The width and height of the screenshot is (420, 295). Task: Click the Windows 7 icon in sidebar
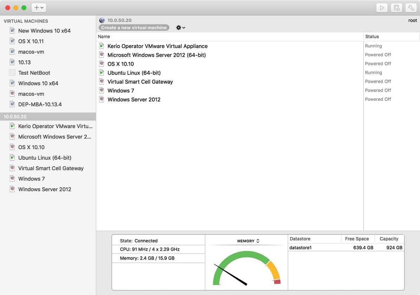12,178
